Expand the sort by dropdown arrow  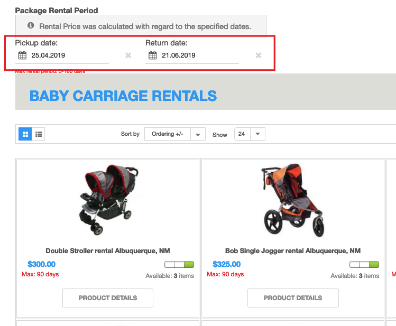pyautogui.click(x=198, y=134)
